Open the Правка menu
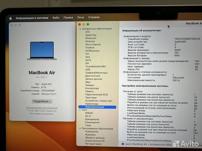This screenshot has width=202, height=151. click(x=68, y=17)
